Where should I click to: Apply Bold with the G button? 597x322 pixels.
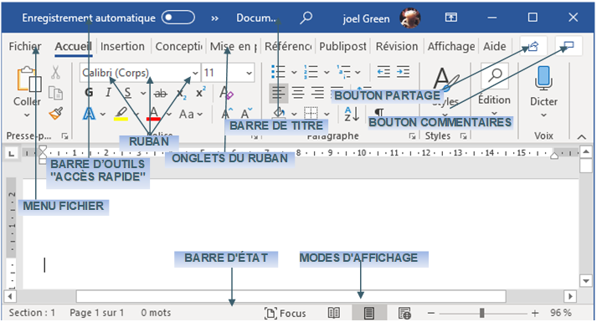(x=89, y=92)
